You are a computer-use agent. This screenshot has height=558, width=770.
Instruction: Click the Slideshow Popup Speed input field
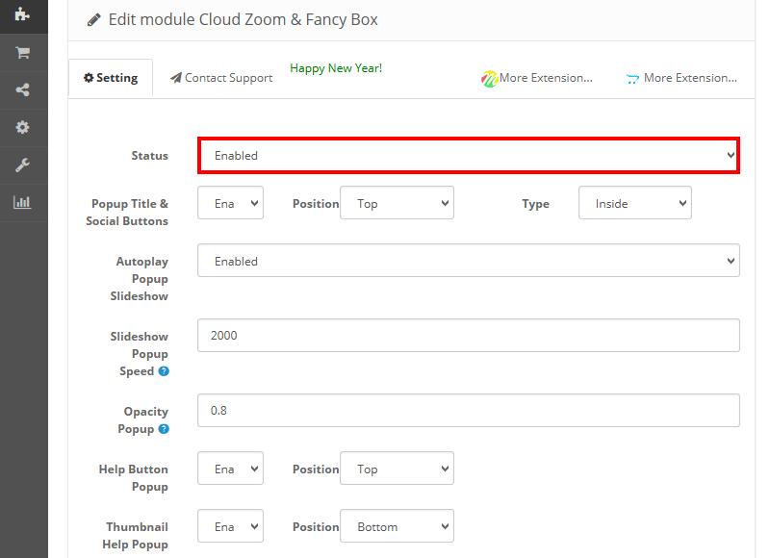[x=468, y=335]
